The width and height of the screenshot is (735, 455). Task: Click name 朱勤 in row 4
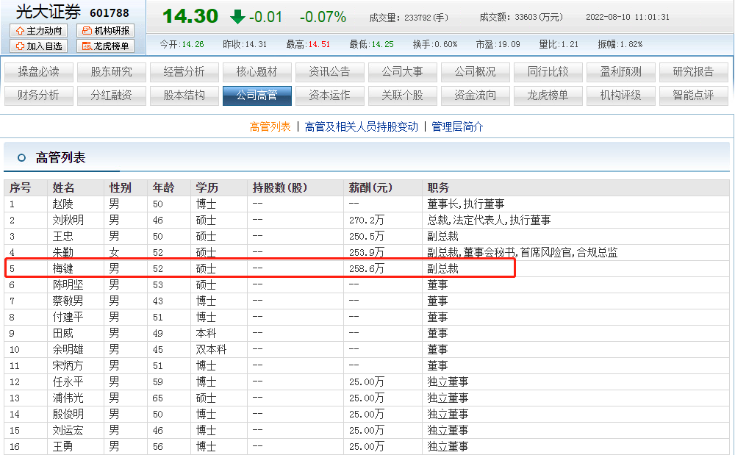pos(62,253)
